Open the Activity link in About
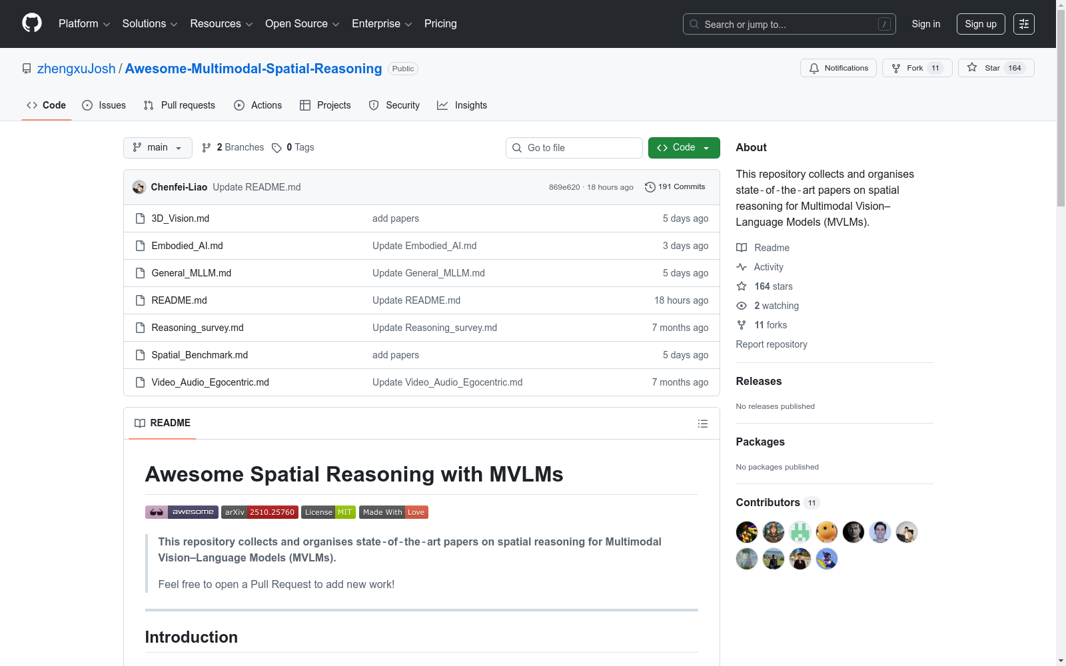Image resolution: width=1066 pixels, height=666 pixels. (760, 267)
